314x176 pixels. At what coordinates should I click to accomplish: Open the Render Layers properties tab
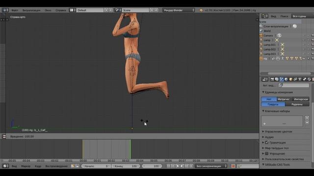[277, 79]
